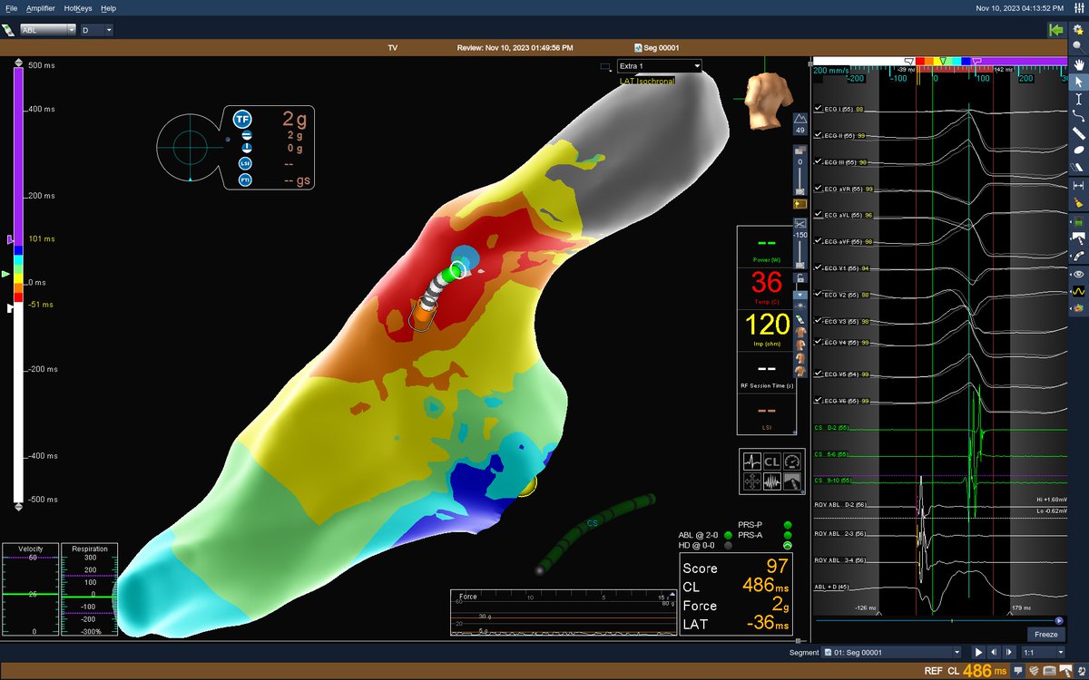The width and height of the screenshot is (1089, 680).
Task: Click the Freeze button
Action: (1046, 634)
